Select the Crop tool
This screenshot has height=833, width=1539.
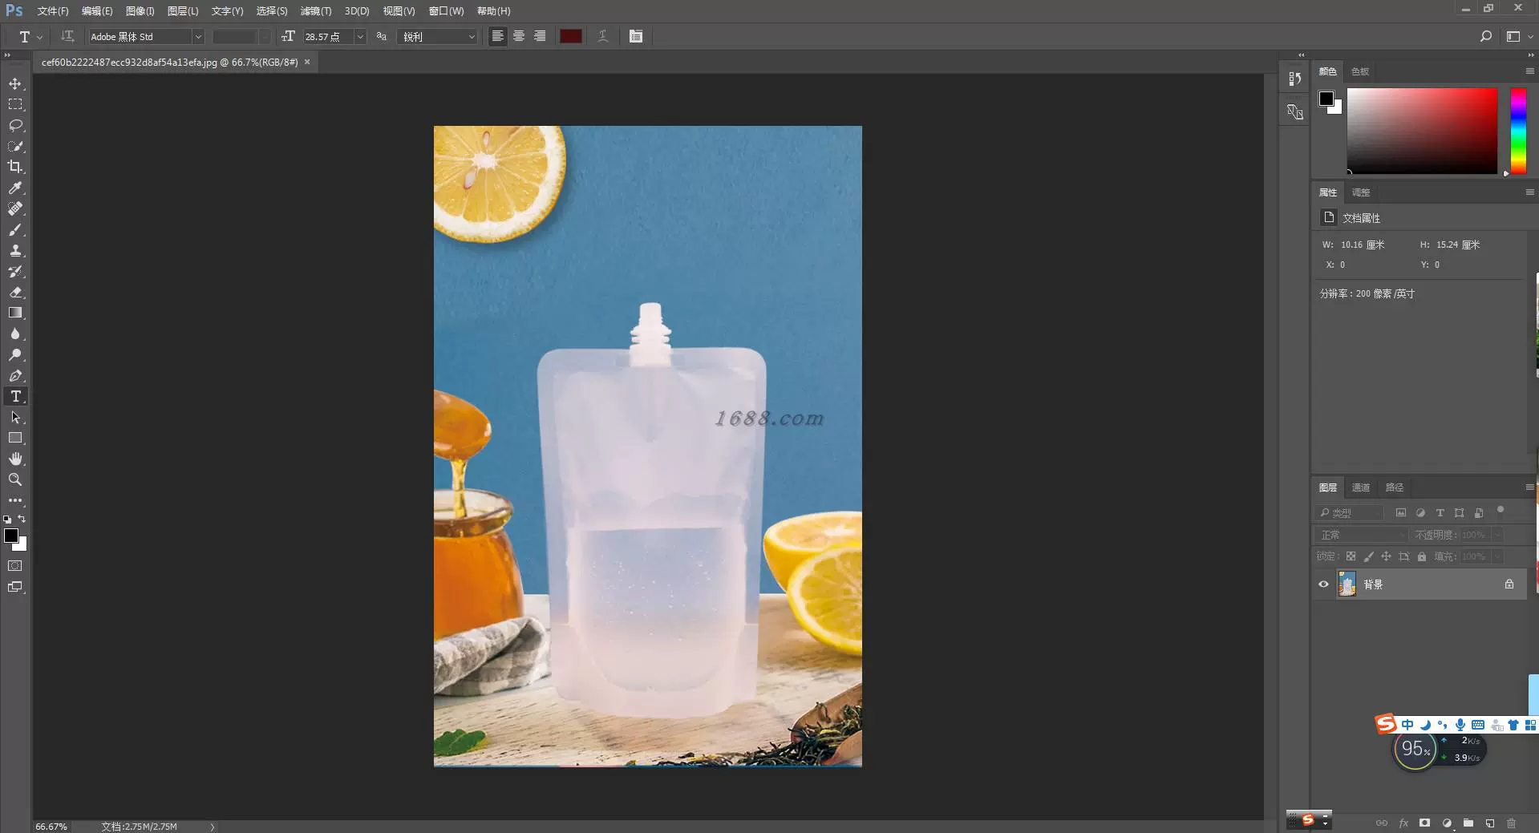point(15,167)
